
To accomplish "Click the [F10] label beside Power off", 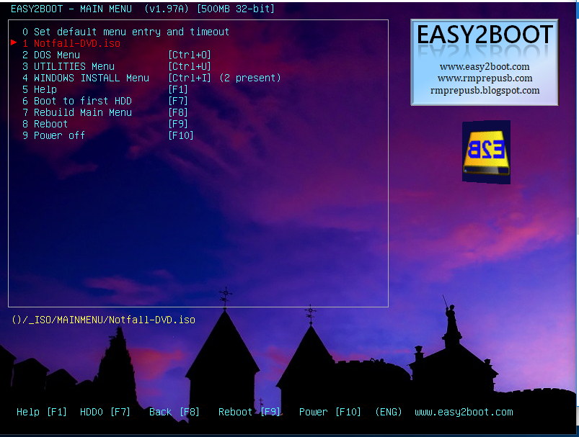I will click(181, 135).
